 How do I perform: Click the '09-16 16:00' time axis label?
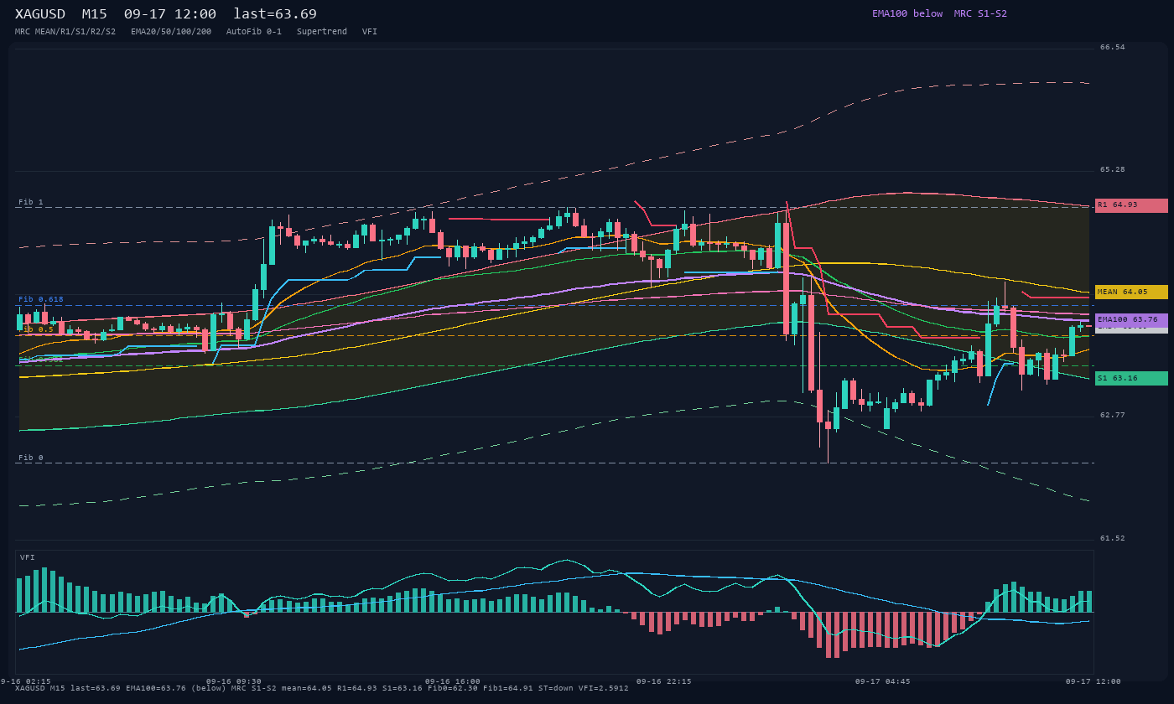coord(453,681)
